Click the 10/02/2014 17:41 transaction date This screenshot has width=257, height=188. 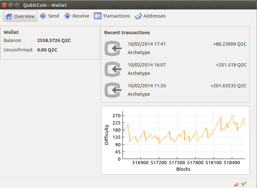(x=147, y=44)
